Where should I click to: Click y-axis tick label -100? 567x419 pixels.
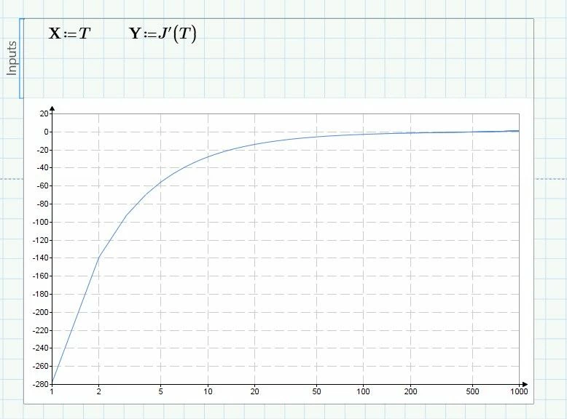point(41,222)
